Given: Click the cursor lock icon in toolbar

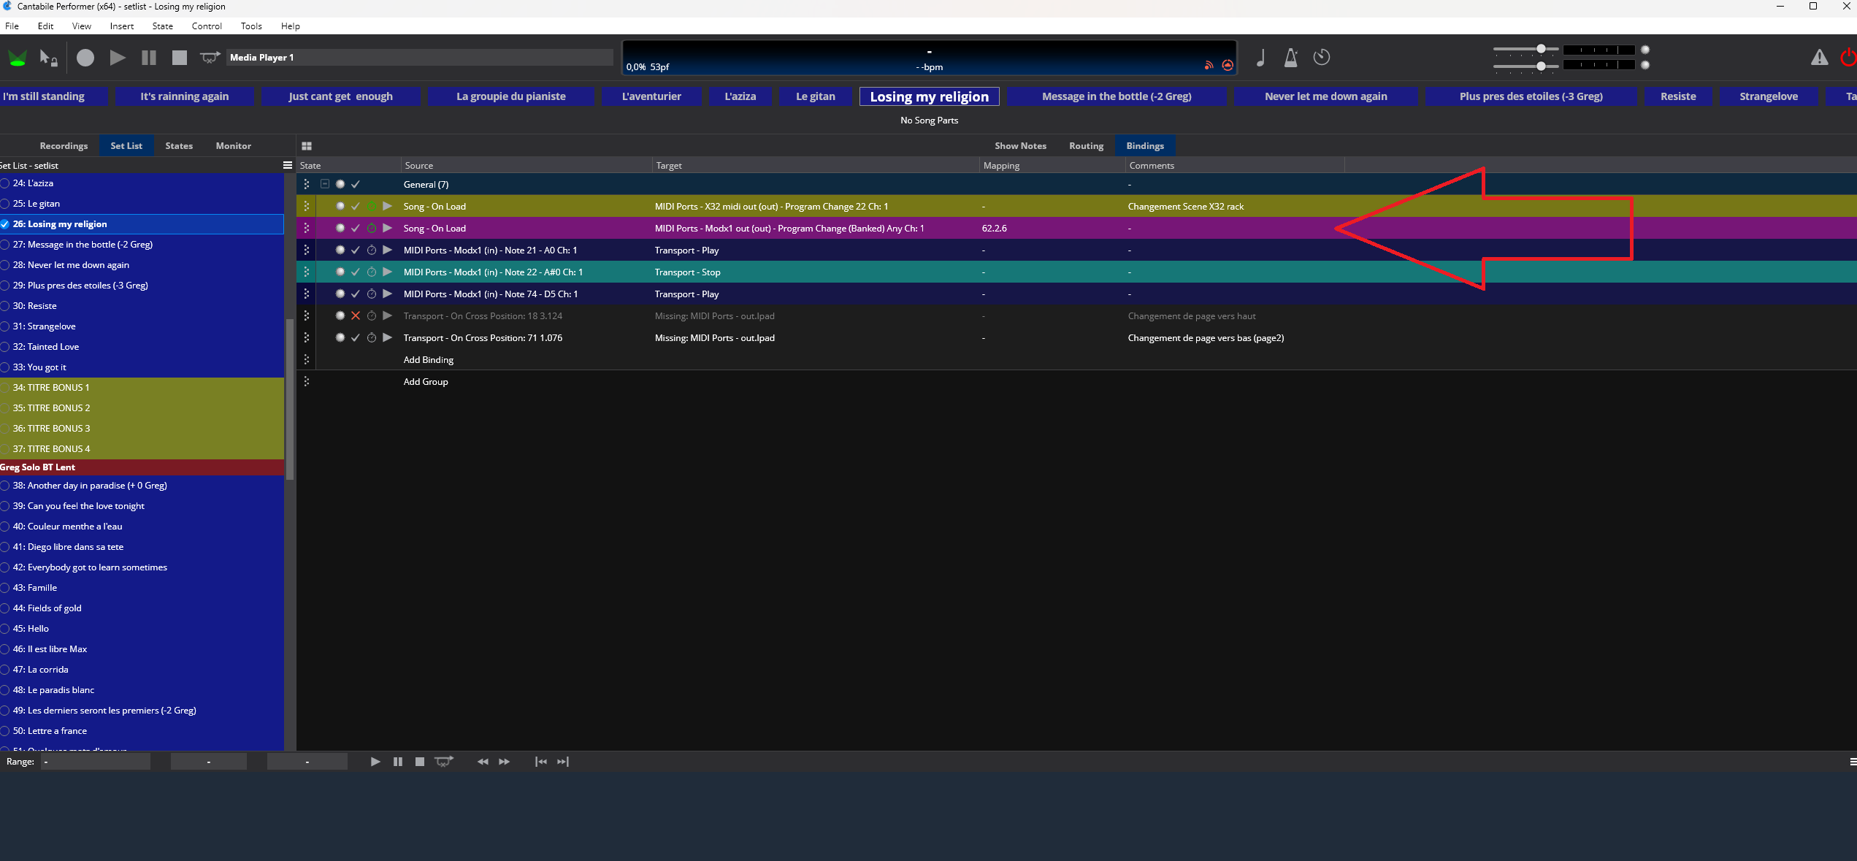Looking at the screenshot, I should [x=48, y=58].
